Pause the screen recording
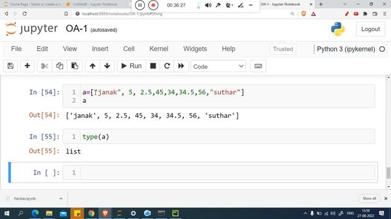Image resolution: width=391 pixels, height=219 pixels. (140, 5)
